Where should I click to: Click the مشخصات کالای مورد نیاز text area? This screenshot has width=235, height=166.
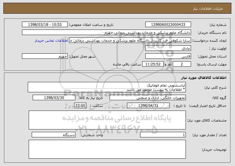click(x=107, y=120)
